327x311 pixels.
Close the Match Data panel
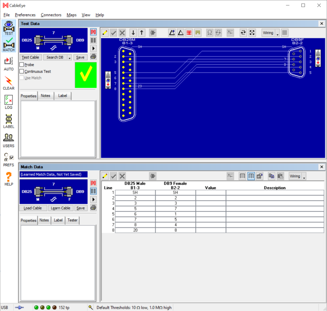pos(322,167)
